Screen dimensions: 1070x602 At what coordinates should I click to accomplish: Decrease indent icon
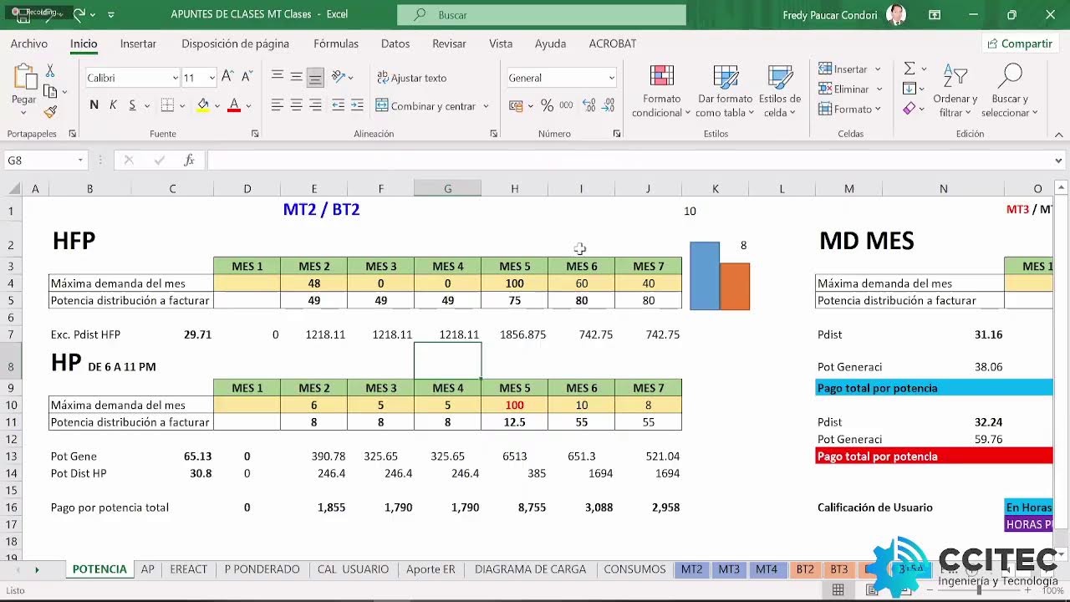[338, 105]
